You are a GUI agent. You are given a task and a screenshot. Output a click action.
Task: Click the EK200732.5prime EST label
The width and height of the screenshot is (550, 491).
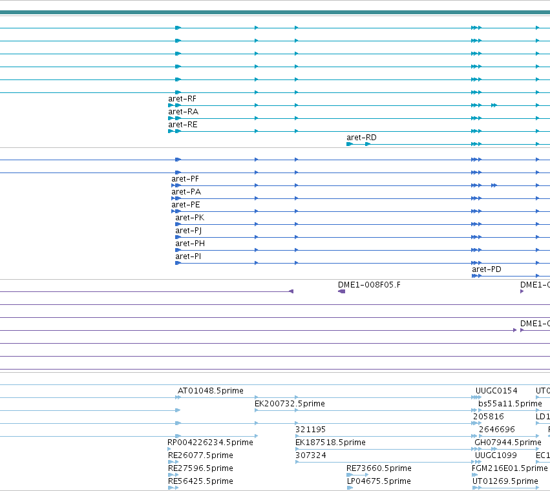click(290, 404)
